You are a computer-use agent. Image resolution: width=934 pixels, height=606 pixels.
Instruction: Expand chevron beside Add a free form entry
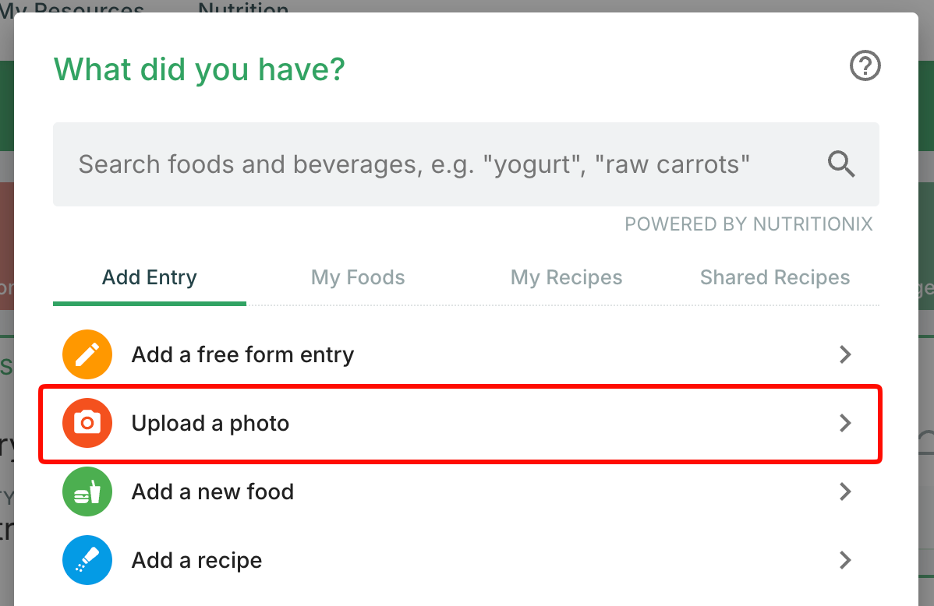pos(844,354)
